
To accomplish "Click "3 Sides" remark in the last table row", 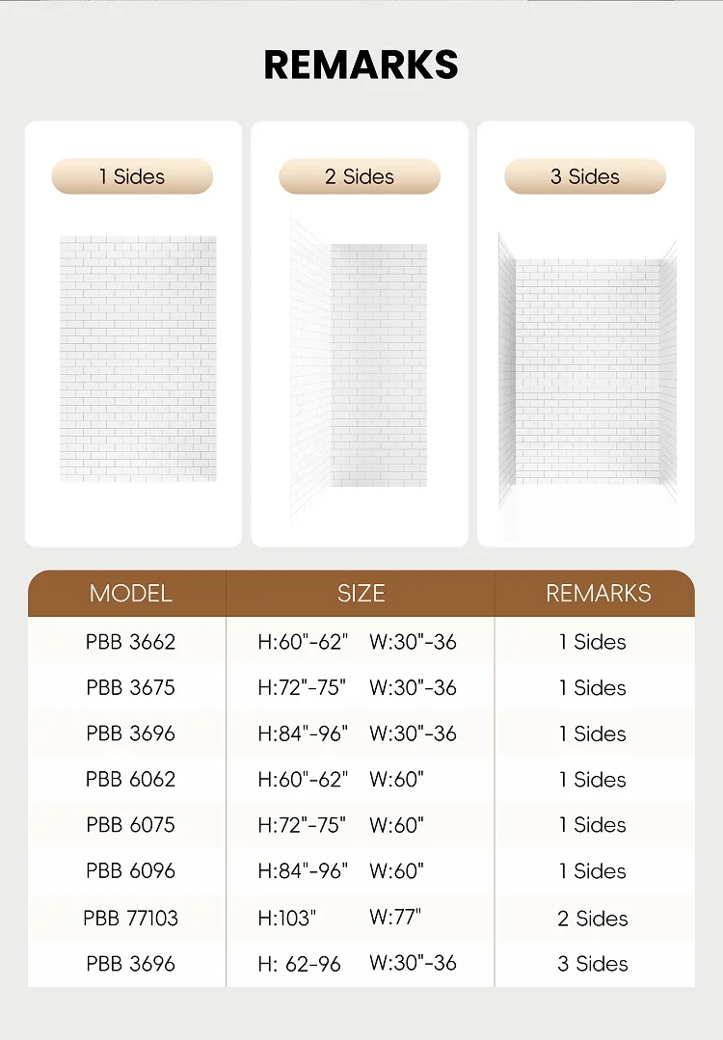I will [x=593, y=964].
